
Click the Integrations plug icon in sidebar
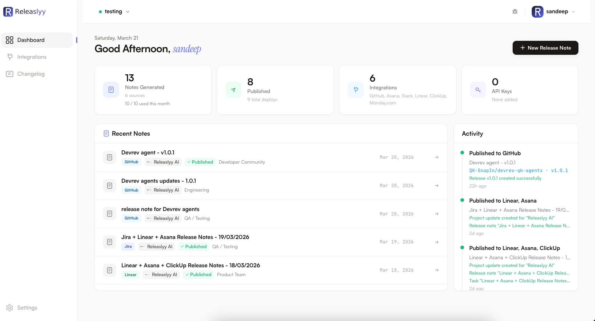[10, 57]
